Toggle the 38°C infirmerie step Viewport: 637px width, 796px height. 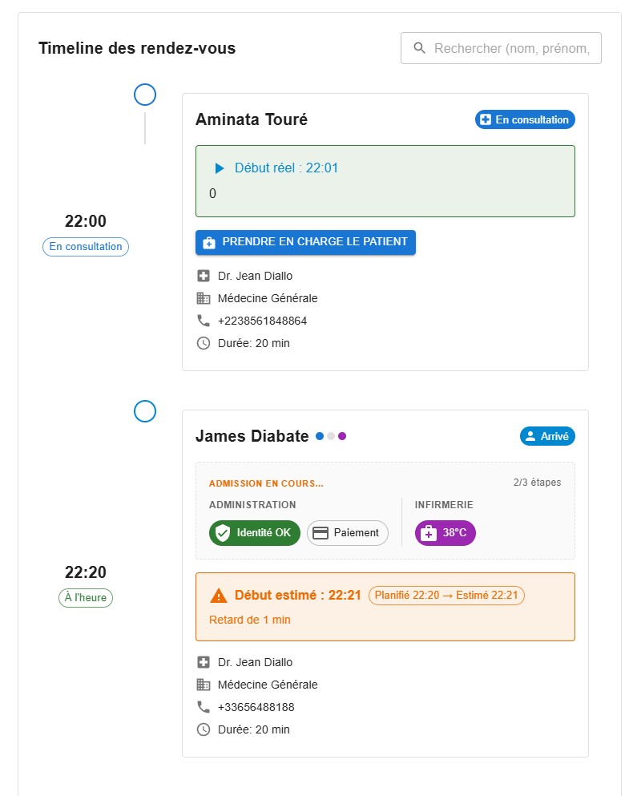[x=445, y=533]
